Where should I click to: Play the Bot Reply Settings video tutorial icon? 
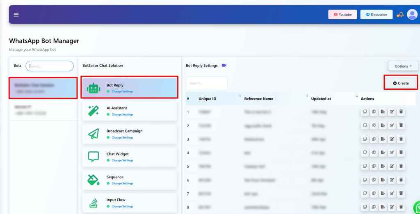pos(224,66)
